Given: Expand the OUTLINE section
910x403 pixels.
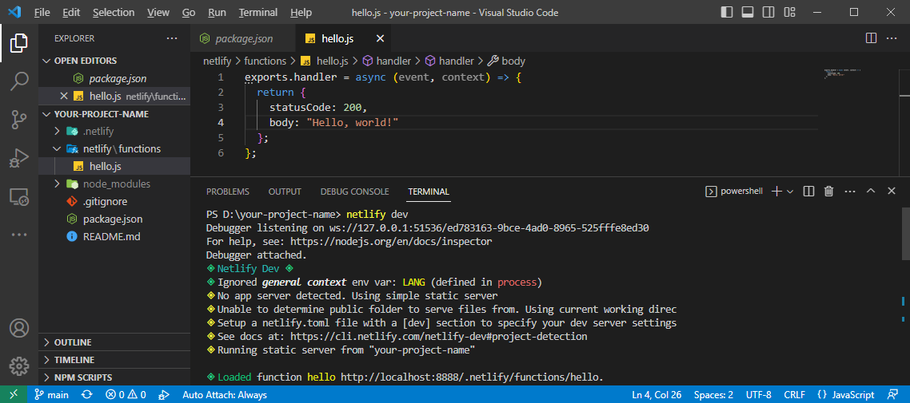Looking at the screenshot, I should 73,342.
